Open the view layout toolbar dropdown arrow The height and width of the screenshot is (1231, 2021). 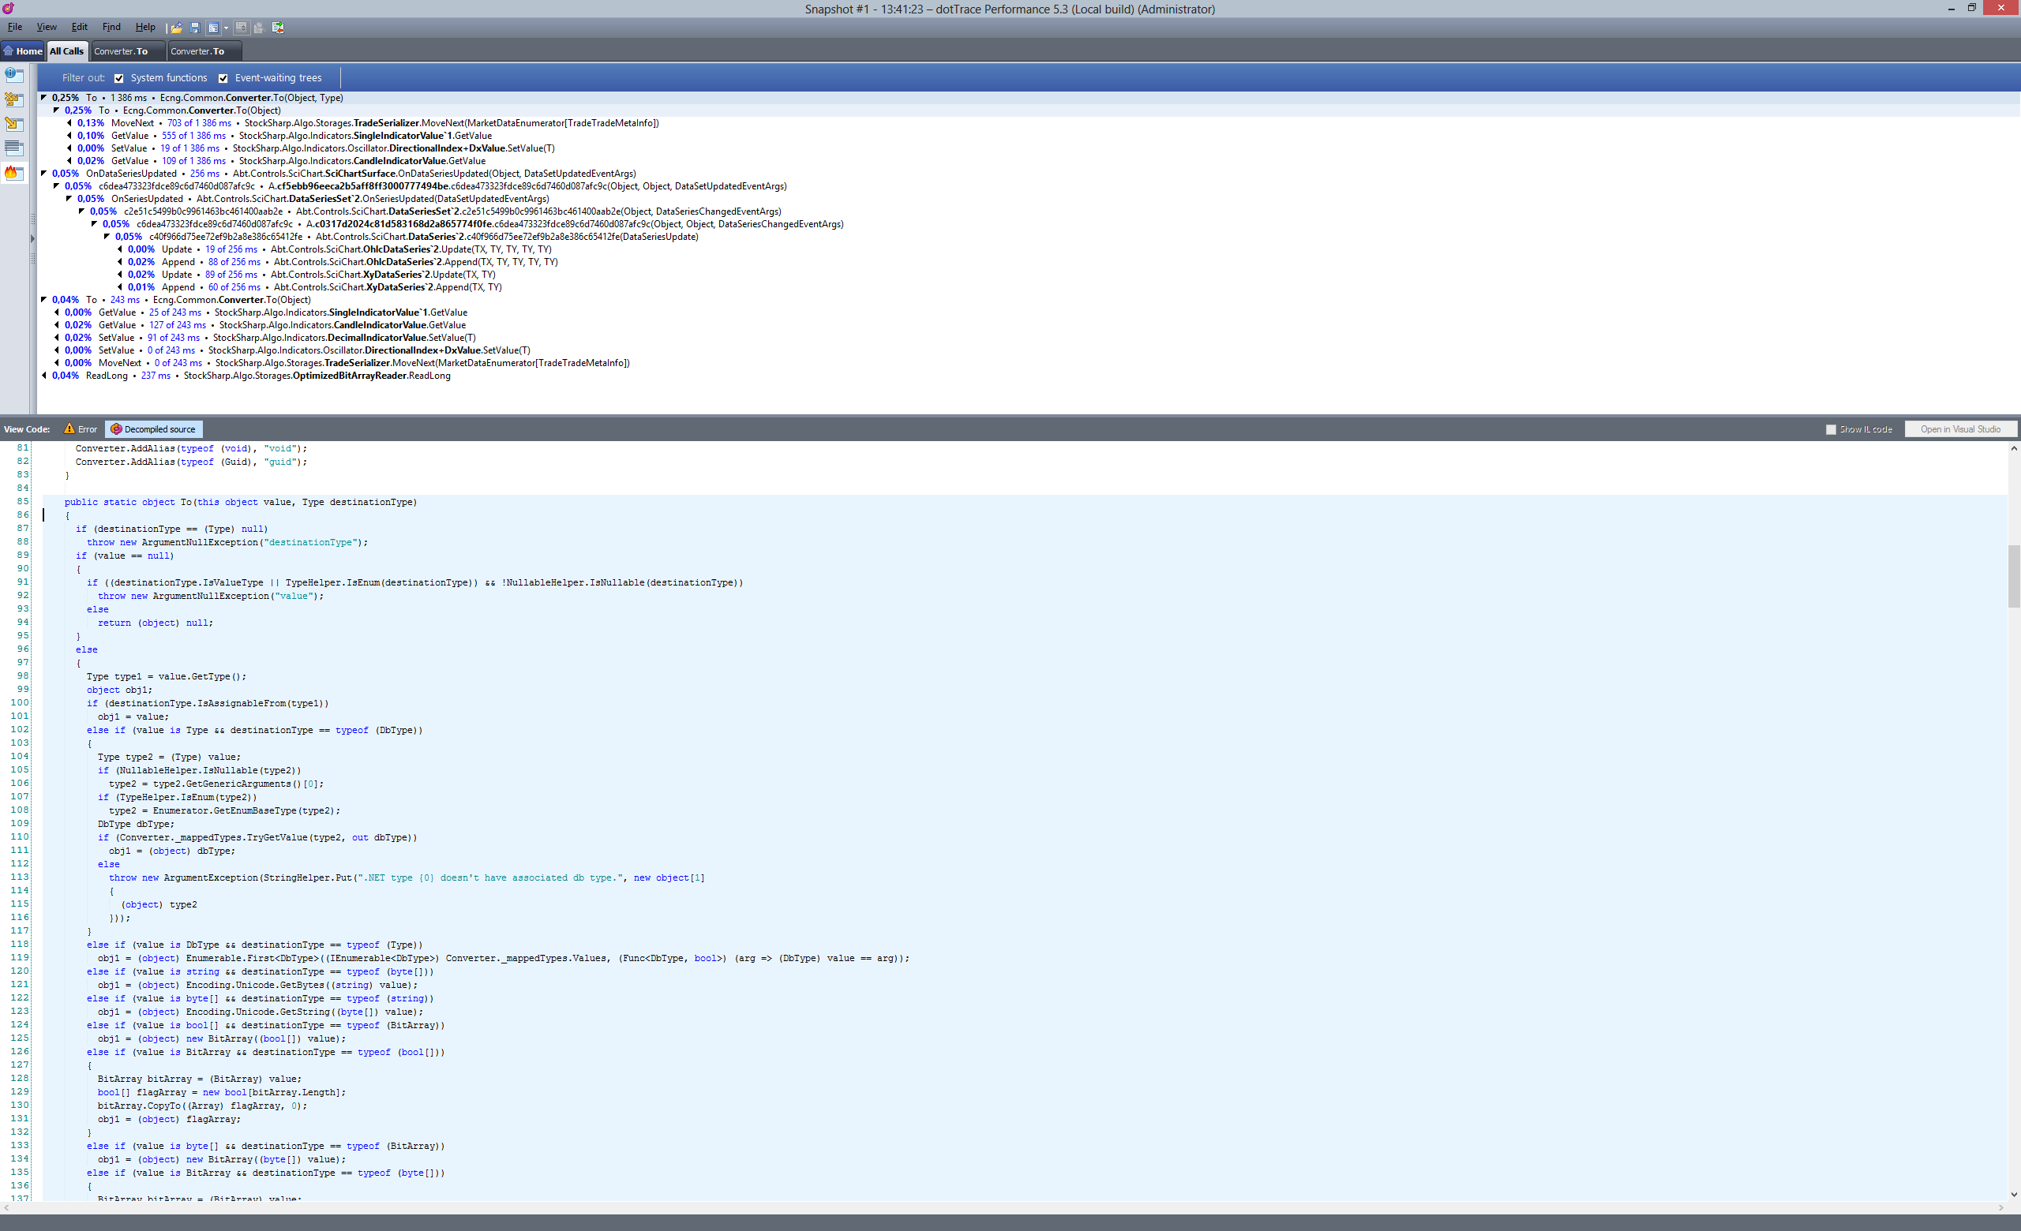pos(227,28)
